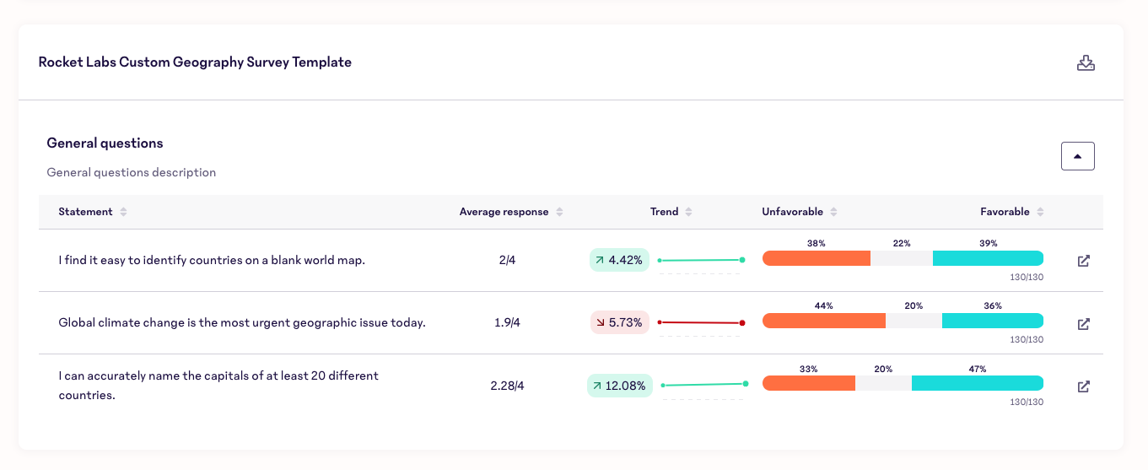The height and width of the screenshot is (470, 1148).
Task: Click the 5.73% downward trend badge
Action: pos(619,323)
